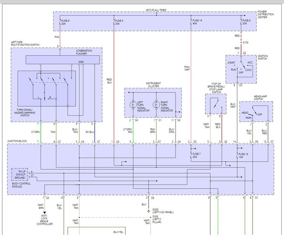Select TURN SIGNAL/HAZARD WARNING SWITCH label
This screenshot has width=284, height=238.
point(24,112)
